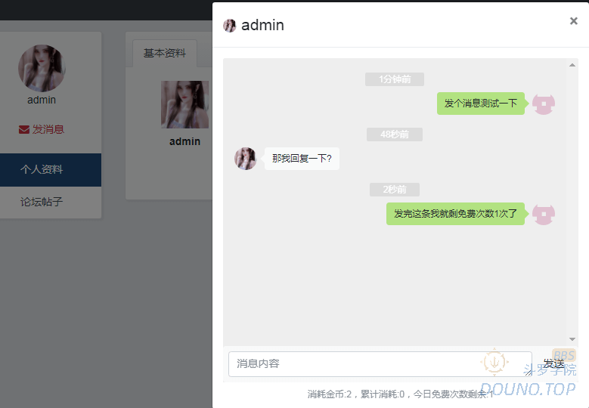Switch to the 基本资料 tab
This screenshot has width=589, height=408.
(165, 54)
